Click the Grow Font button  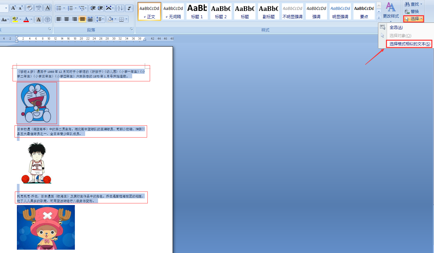click(x=13, y=8)
